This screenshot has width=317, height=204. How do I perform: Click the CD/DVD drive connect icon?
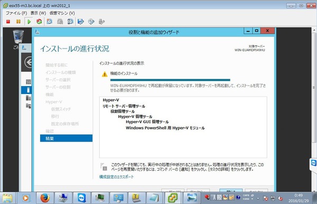tap(91, 22)
